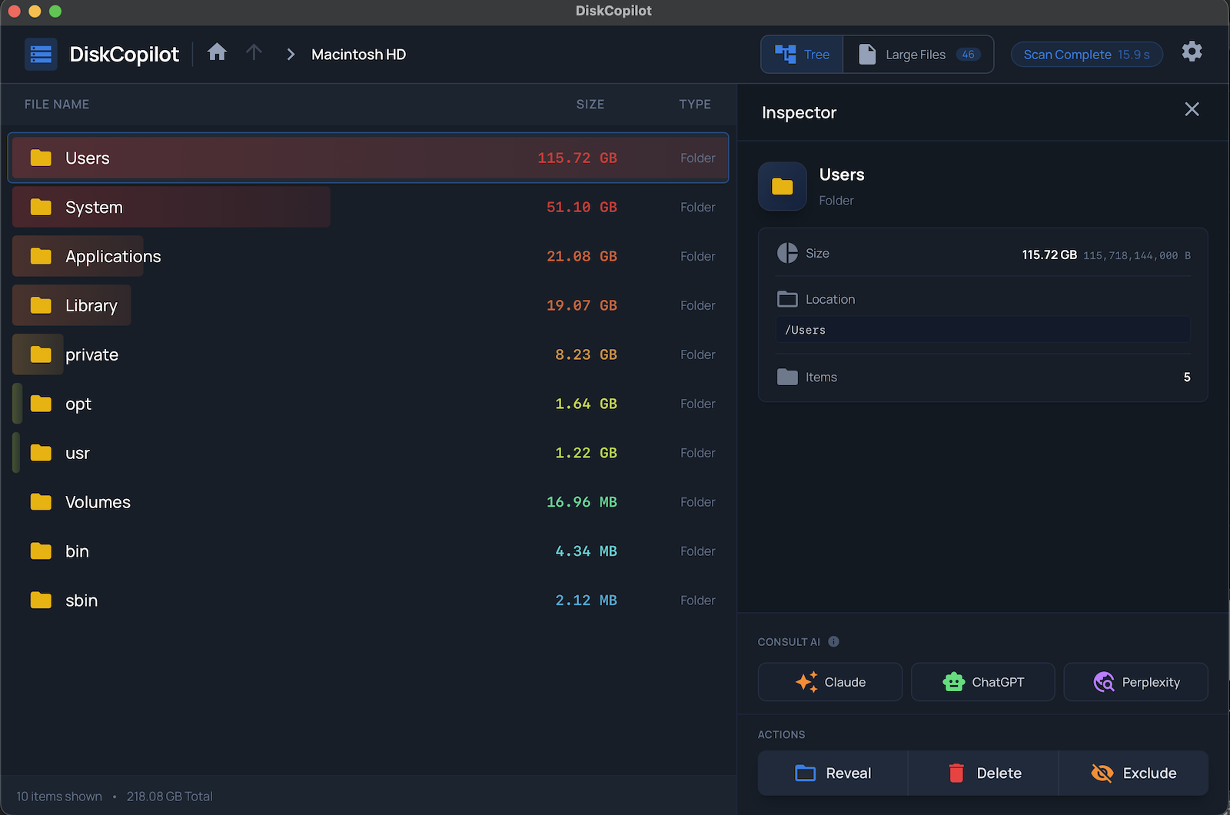Click the home icon in the breadcrumb bar

pyautogui.click(x=218, y=52)
